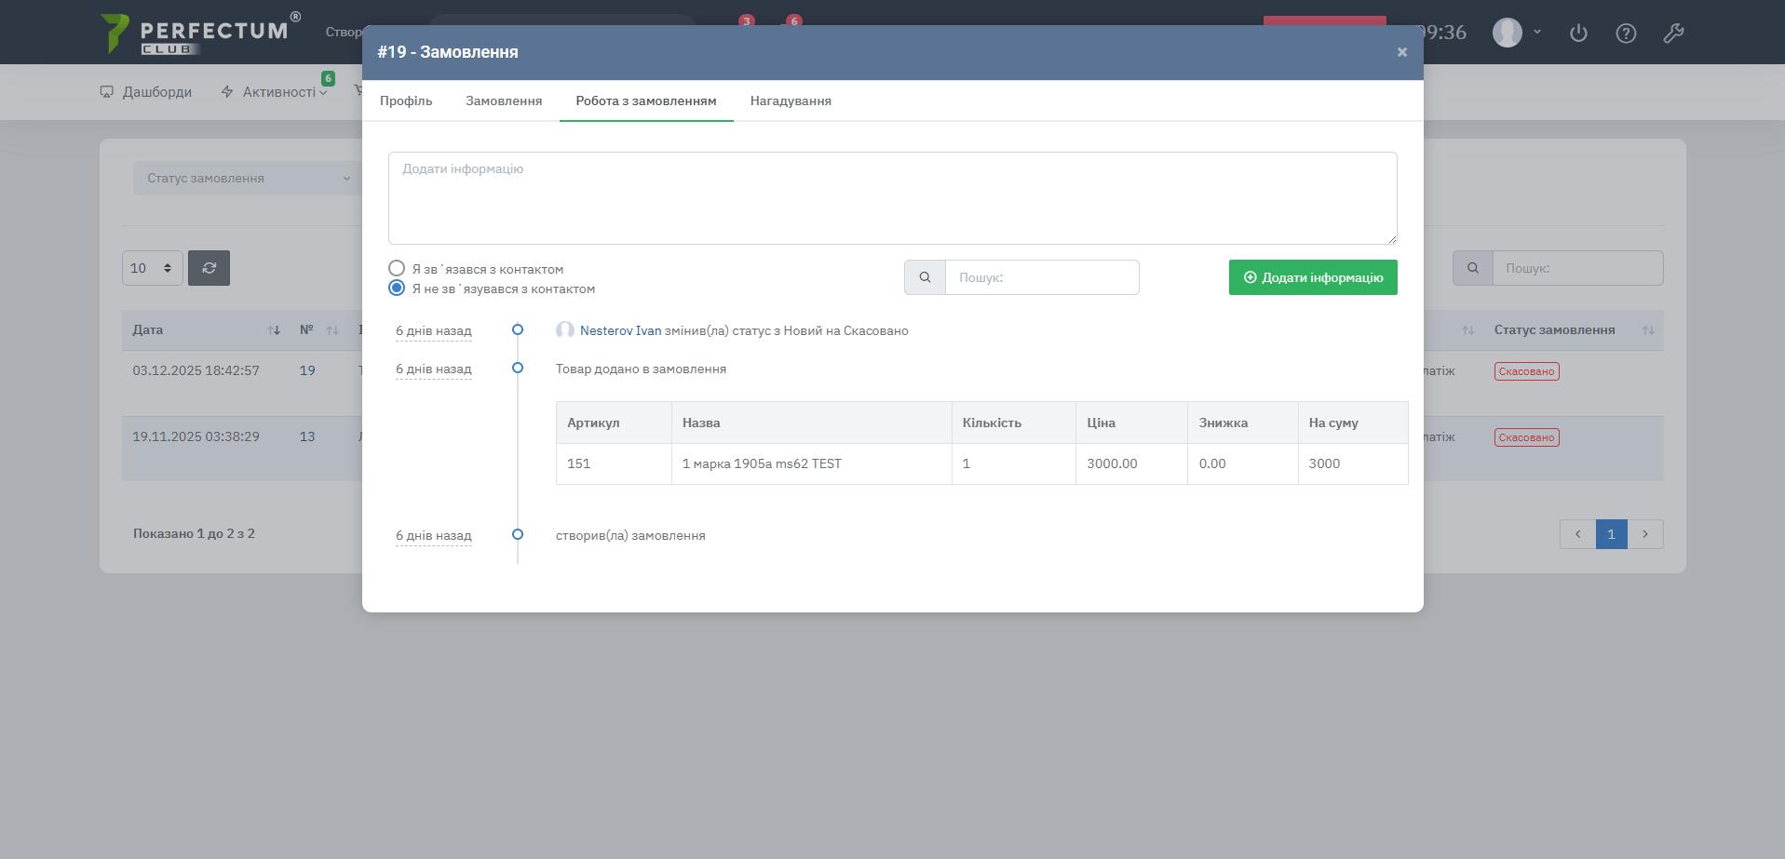The width and height of the screenshot is (1785, 859).
Task: Close the order #19 modal
Action: click(1401, 52)
